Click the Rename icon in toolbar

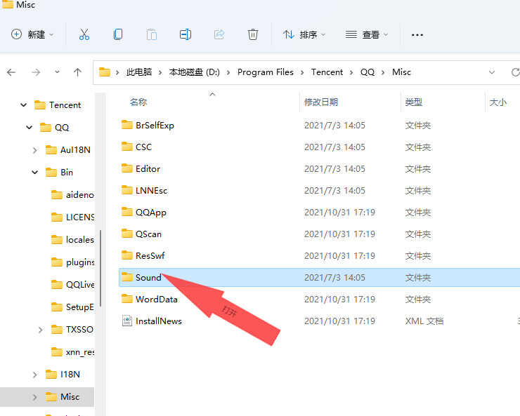point(186,34)
